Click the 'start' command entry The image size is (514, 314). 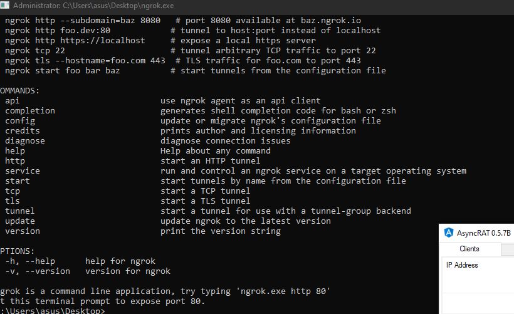[18, 181]
